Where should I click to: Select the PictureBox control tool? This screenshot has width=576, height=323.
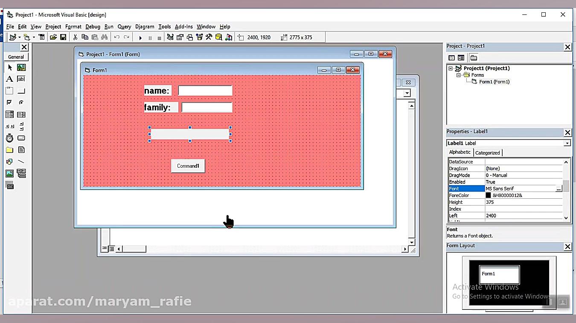pyautogui.click(x=21, y=67)
